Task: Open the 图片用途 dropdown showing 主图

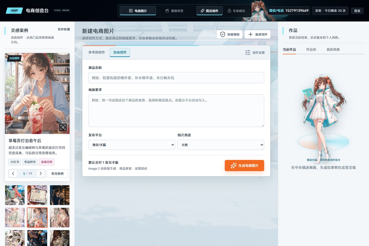Action: (x=221, y=145)
